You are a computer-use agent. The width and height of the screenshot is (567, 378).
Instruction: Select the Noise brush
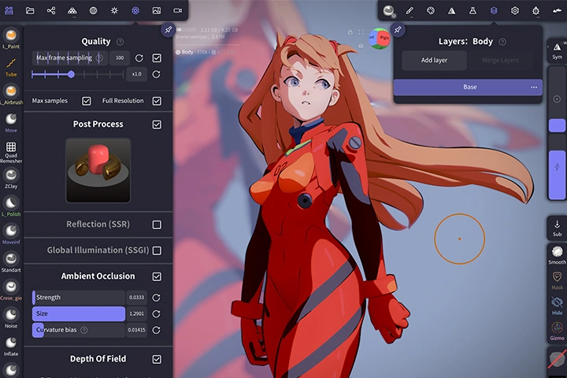[11, 318]
